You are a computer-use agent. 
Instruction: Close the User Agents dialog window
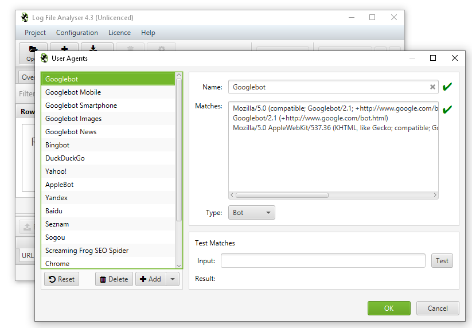point(455,58)
